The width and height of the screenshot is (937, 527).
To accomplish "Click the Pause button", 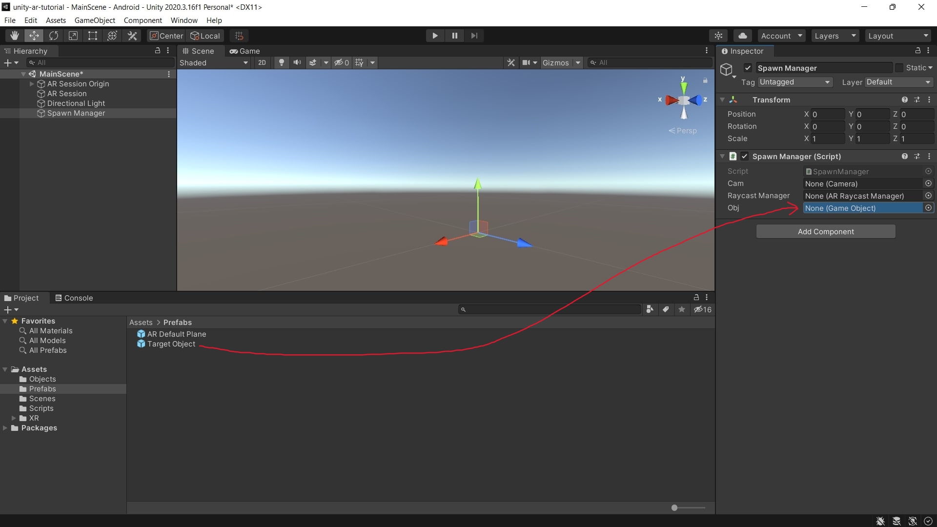I will coord(454,36).
